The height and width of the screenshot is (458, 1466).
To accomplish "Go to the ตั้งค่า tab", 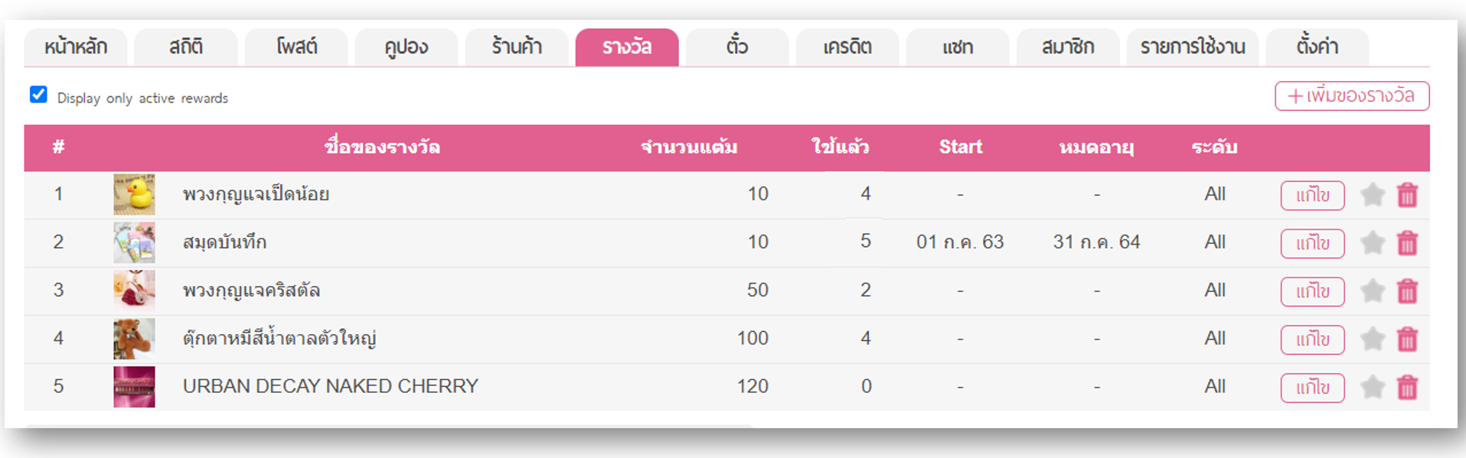I will [x=1317, y=47].
